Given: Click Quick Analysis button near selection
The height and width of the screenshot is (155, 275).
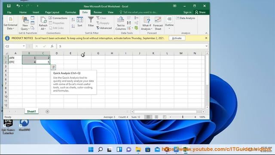Looking at the screenshot, I should (53, 67).
